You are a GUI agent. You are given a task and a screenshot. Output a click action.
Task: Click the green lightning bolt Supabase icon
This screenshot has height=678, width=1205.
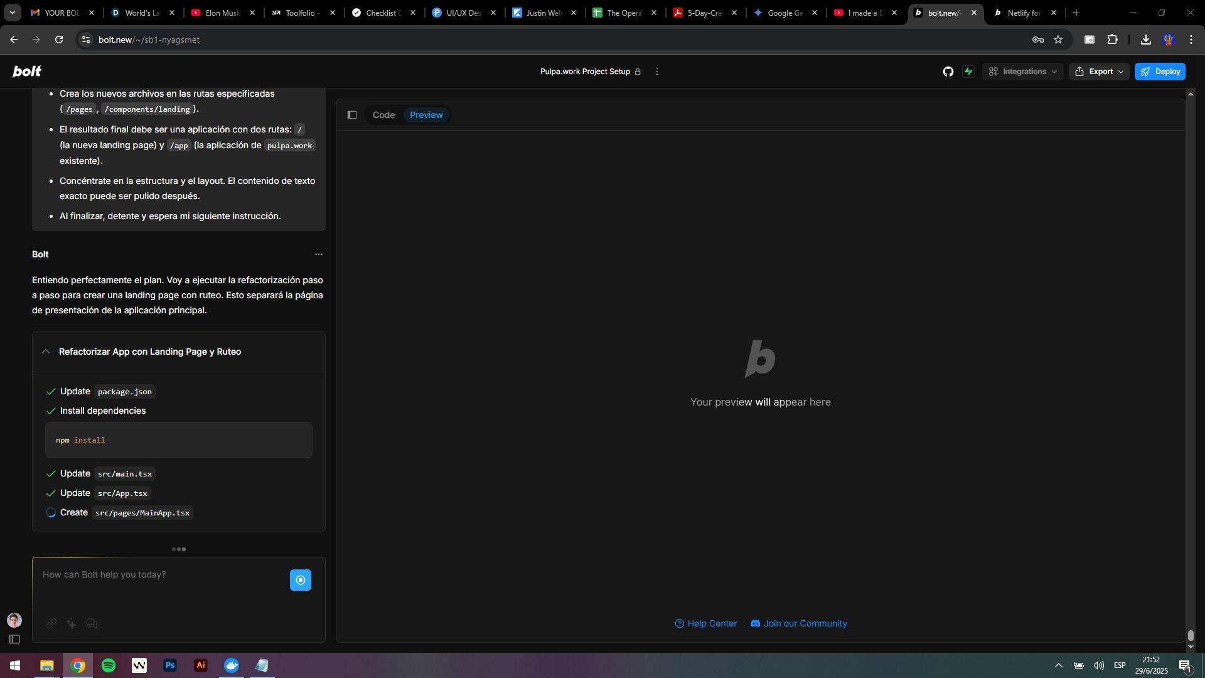(968, 72)
